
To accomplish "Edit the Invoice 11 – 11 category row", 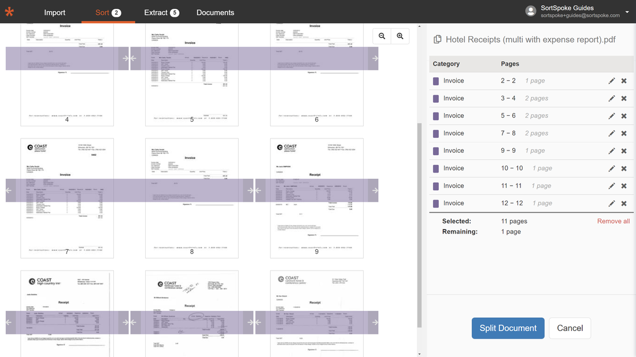I will pyautogui.click(x=611, y=186).
